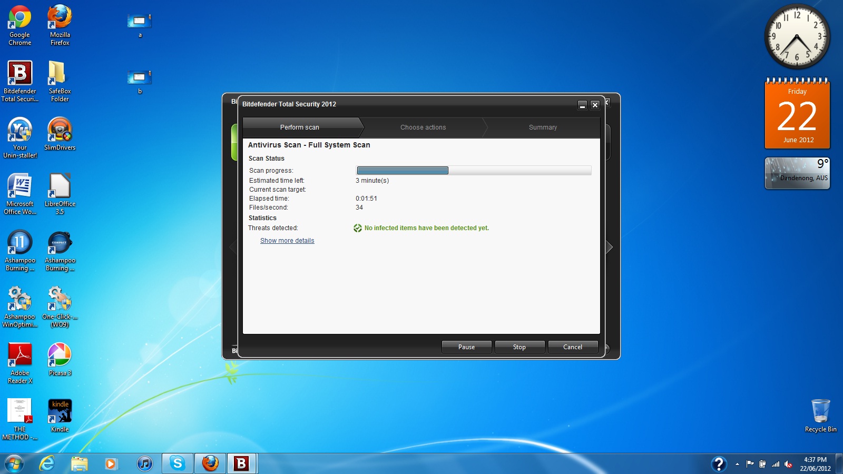
Task: Launch Ashampoo Burning Studio 11 icon
Action: point(20,250)
